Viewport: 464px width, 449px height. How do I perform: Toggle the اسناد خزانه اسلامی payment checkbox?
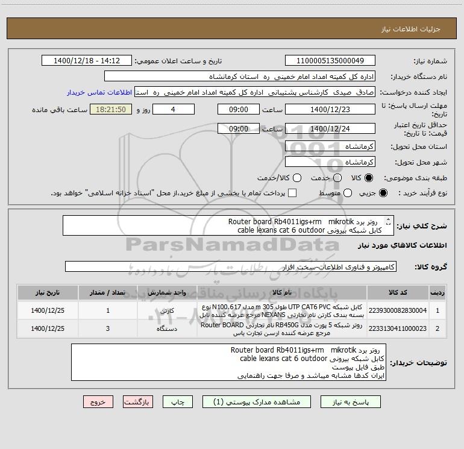(292, 193)
